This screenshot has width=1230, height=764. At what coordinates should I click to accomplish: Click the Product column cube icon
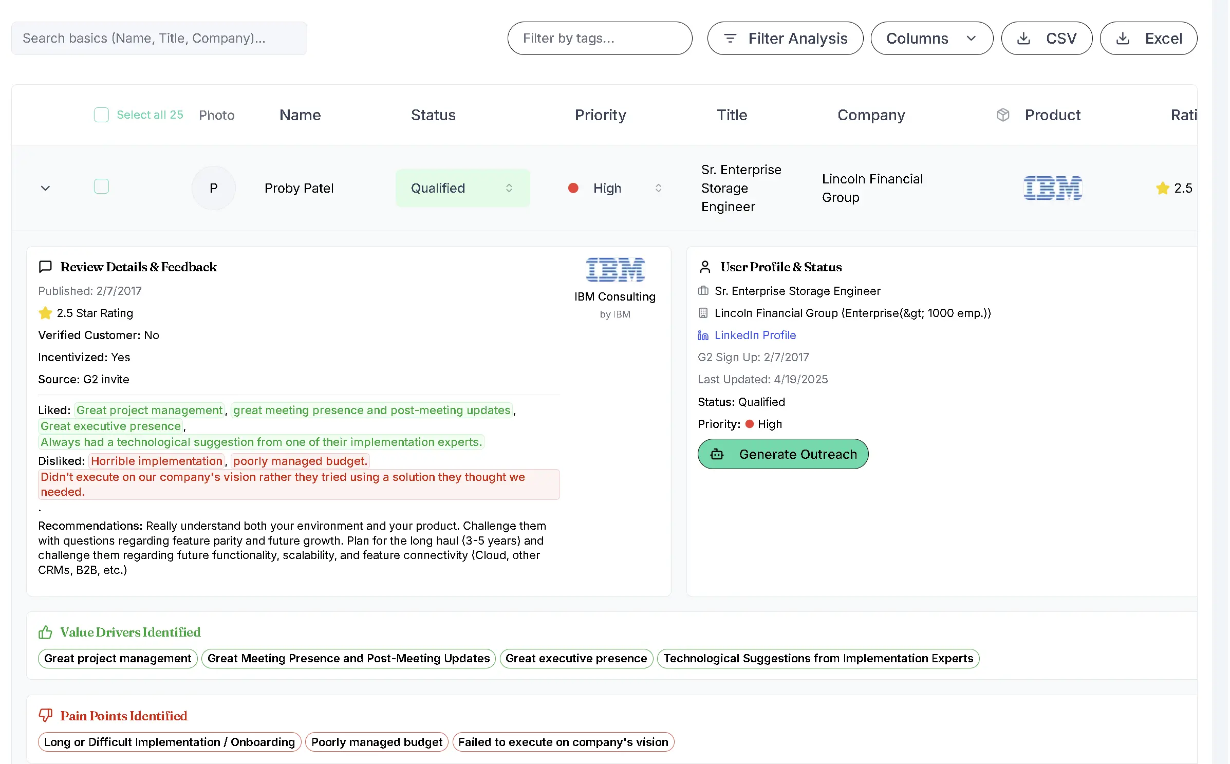(1003, 115)
